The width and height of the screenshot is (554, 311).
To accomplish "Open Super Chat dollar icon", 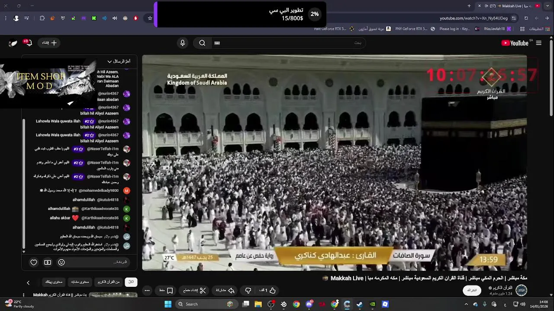I will coord(48,262).
